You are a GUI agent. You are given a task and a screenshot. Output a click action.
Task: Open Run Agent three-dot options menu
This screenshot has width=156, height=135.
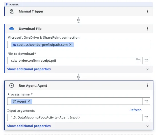(147, 86)
